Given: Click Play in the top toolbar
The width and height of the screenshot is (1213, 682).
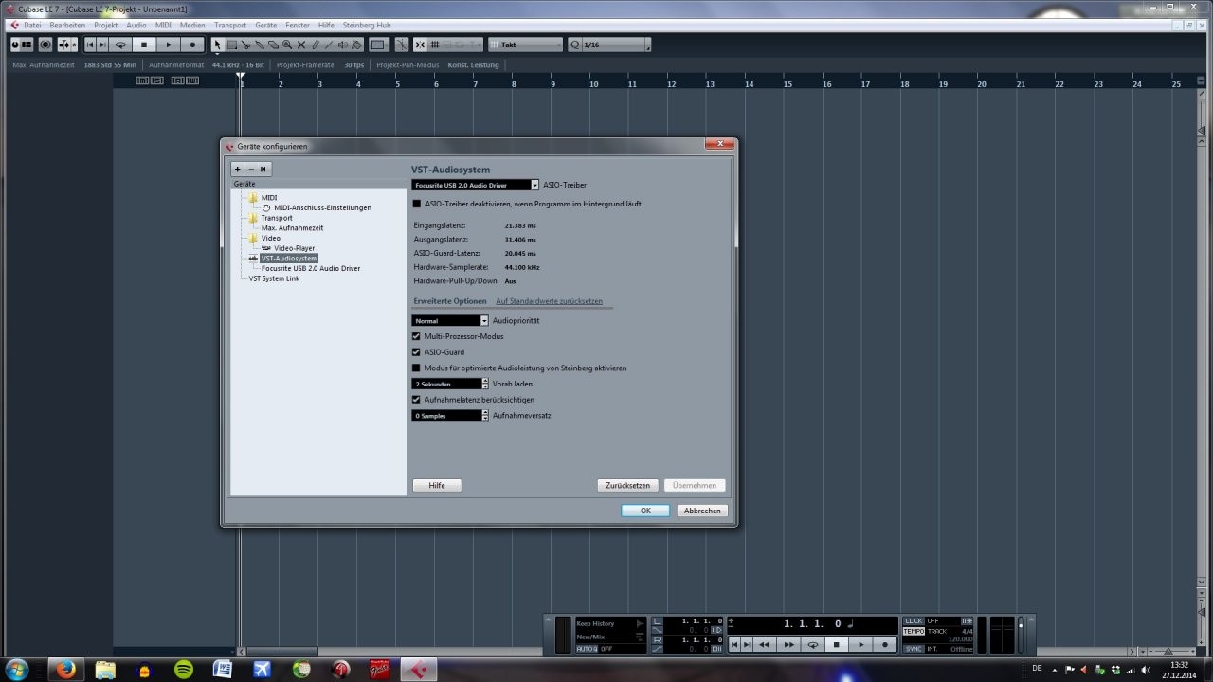Looking at the screenshot, I should [x=169, y=45].
